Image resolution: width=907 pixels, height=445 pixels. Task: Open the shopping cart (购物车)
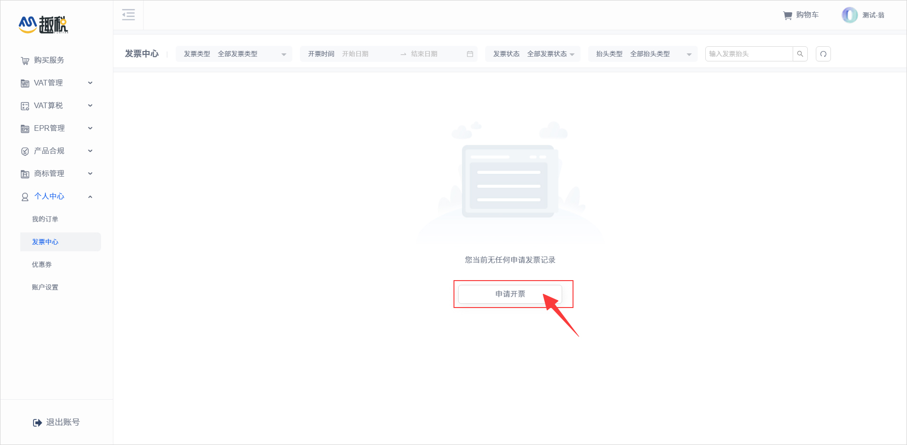point(801,15)
